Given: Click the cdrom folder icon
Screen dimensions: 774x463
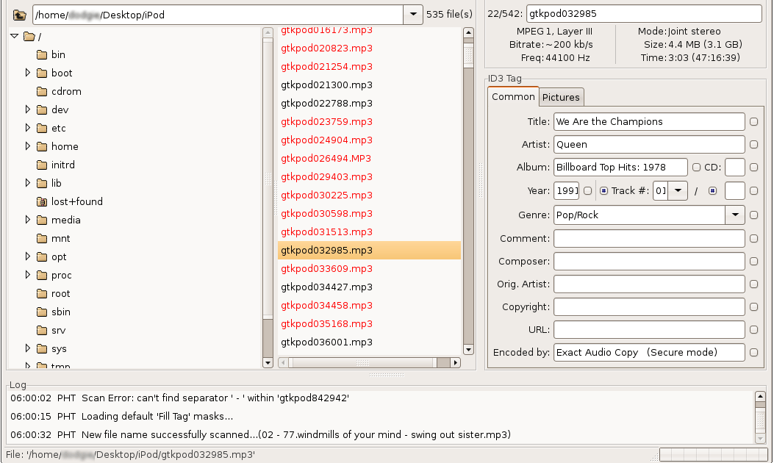Looking at the screenshot, I should (42, 91).
